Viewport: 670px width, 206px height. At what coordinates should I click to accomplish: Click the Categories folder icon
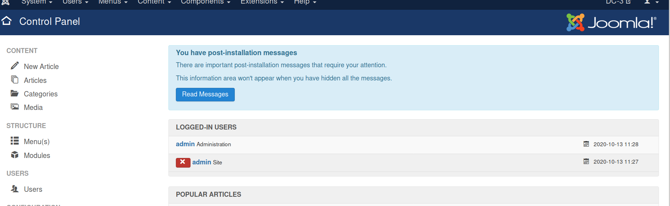[x=15, y=93]
